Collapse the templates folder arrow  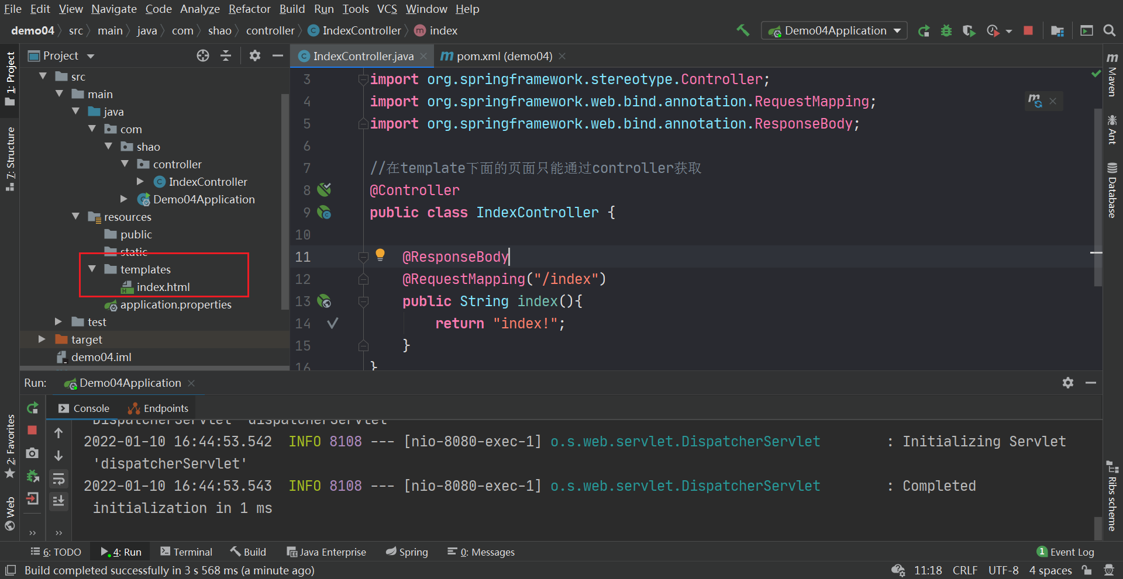[x=92, y=269]
